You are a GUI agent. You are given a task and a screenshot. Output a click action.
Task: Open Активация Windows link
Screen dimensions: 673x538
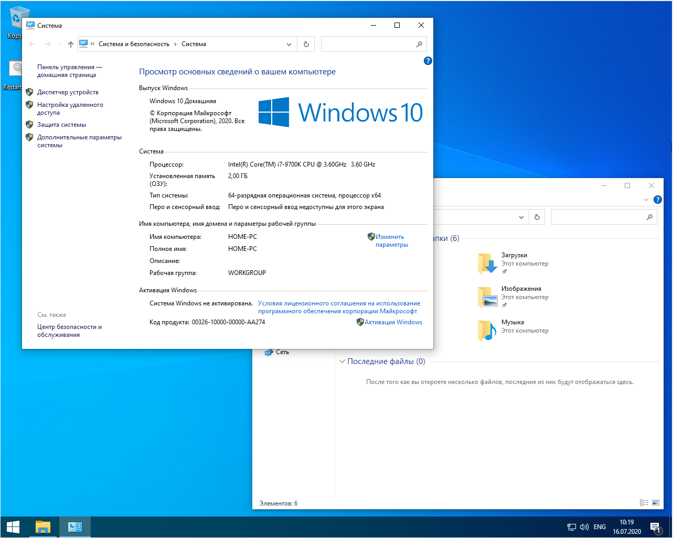(x=393, y=322)
